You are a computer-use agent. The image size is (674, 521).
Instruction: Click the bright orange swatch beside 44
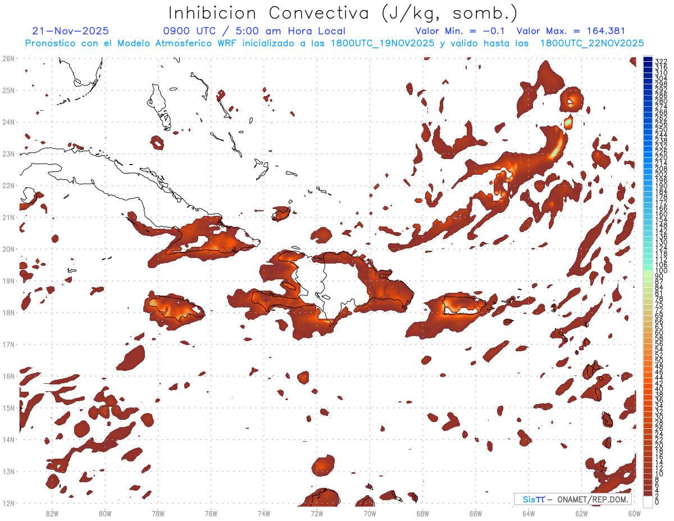pos(648,379)
